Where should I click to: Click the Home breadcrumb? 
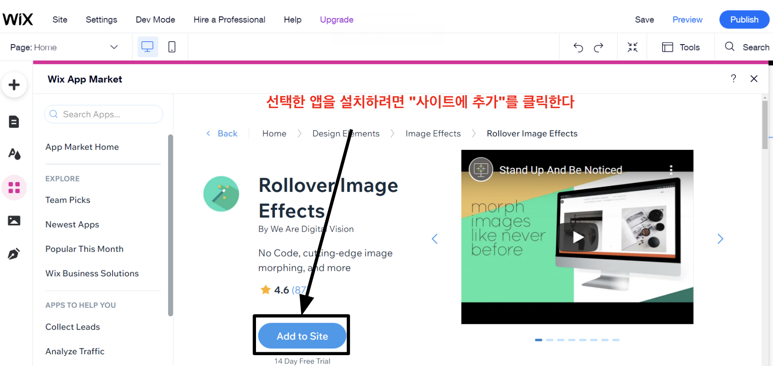pyautogui.click(x=274, y=134)
